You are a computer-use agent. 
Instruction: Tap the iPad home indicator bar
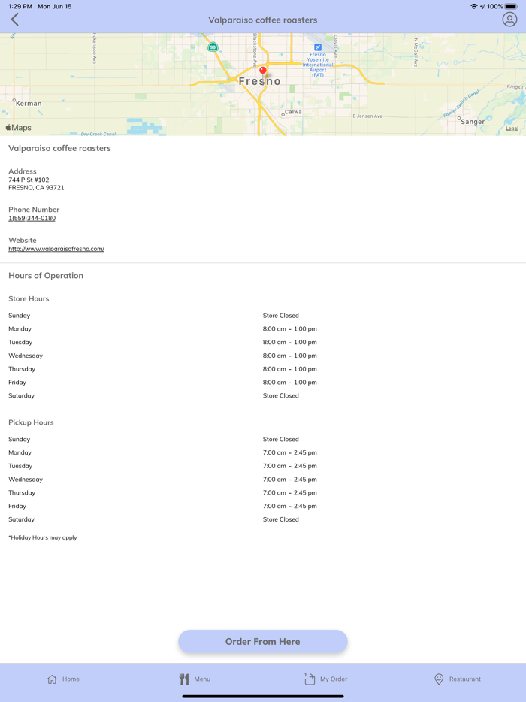click(263, 696)
